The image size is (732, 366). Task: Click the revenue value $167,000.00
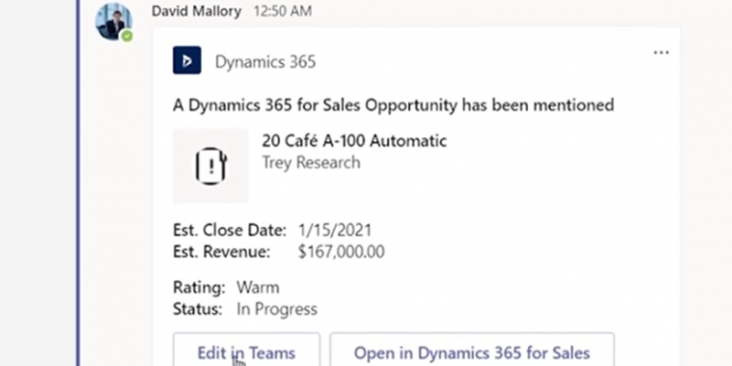[341, 252]
